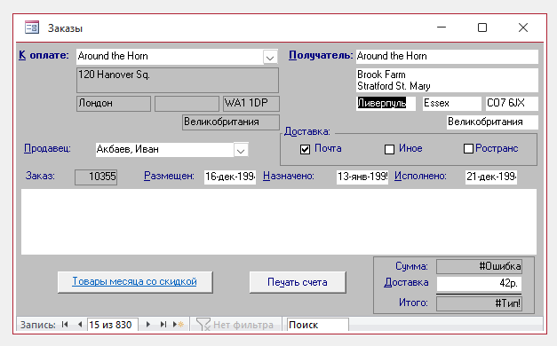Click the Товары месяца со скидкой button
The width and height of the screenshot is (557, 346).
(135, 282)
